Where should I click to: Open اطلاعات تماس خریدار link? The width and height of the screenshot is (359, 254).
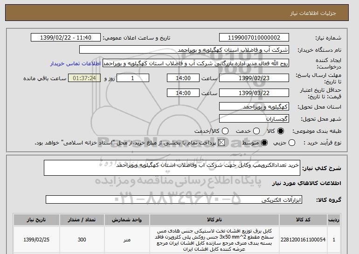pos(76,63)
